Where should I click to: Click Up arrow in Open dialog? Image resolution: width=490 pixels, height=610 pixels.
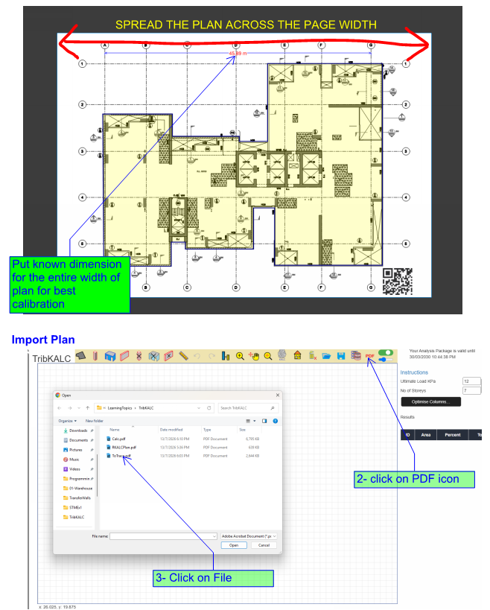coord(88,408)
